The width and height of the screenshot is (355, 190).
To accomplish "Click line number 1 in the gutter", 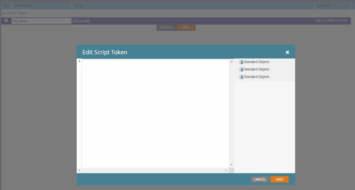I will [x=79, y=61].
